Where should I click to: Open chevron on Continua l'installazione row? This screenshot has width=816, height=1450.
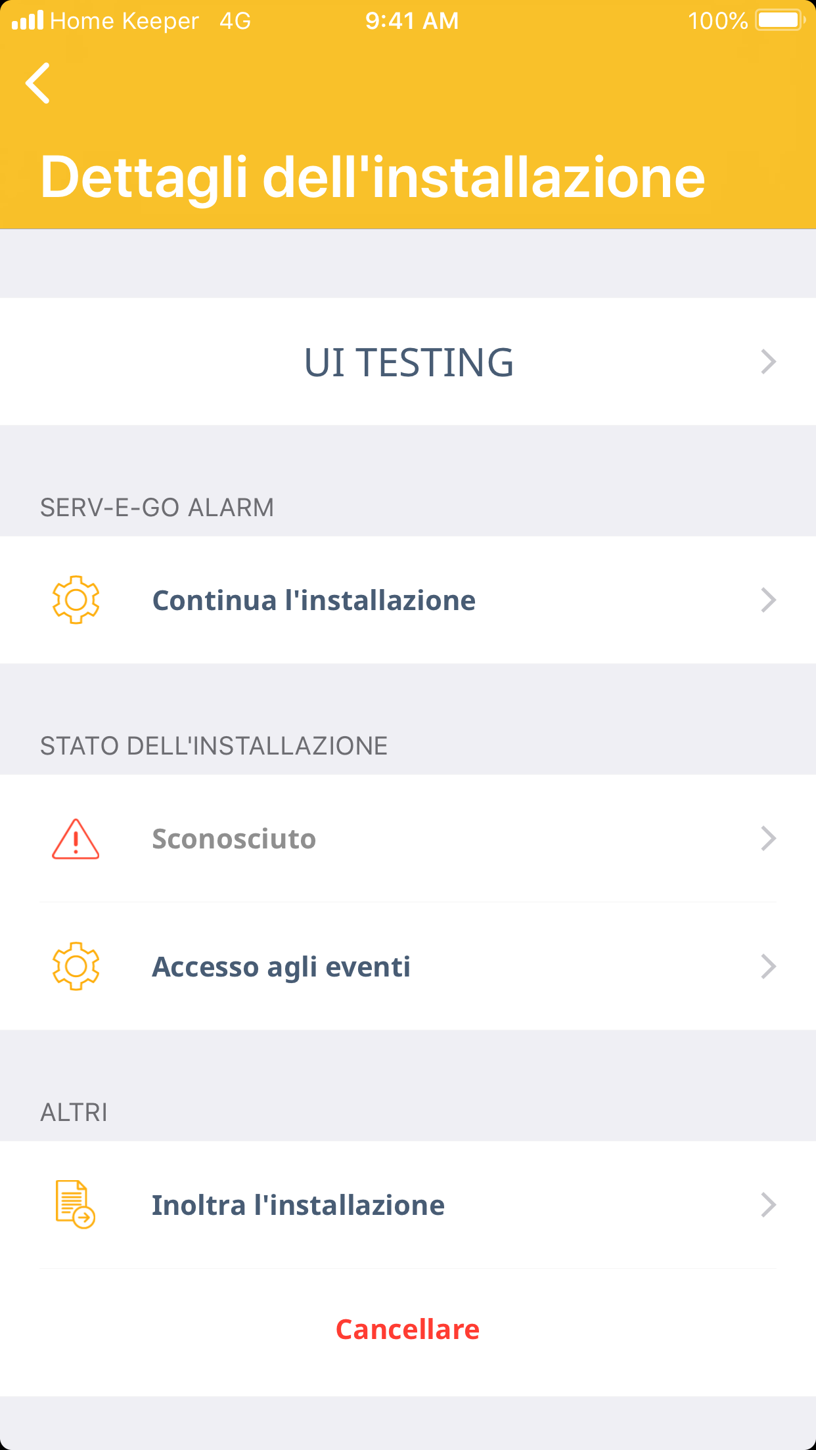pyautogui.click(x=768, y=600)
